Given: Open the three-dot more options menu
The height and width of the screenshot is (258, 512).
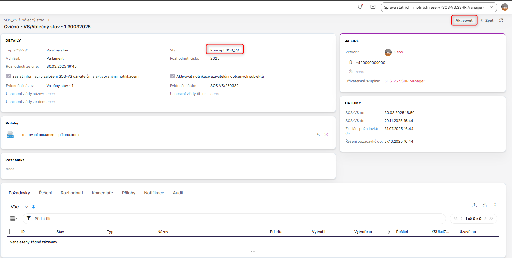Looking at the screenshot, I should pyautogui.click(x=495, y=205).
